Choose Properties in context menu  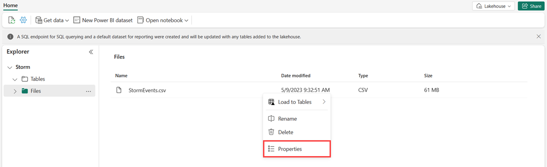pos(297,149)
